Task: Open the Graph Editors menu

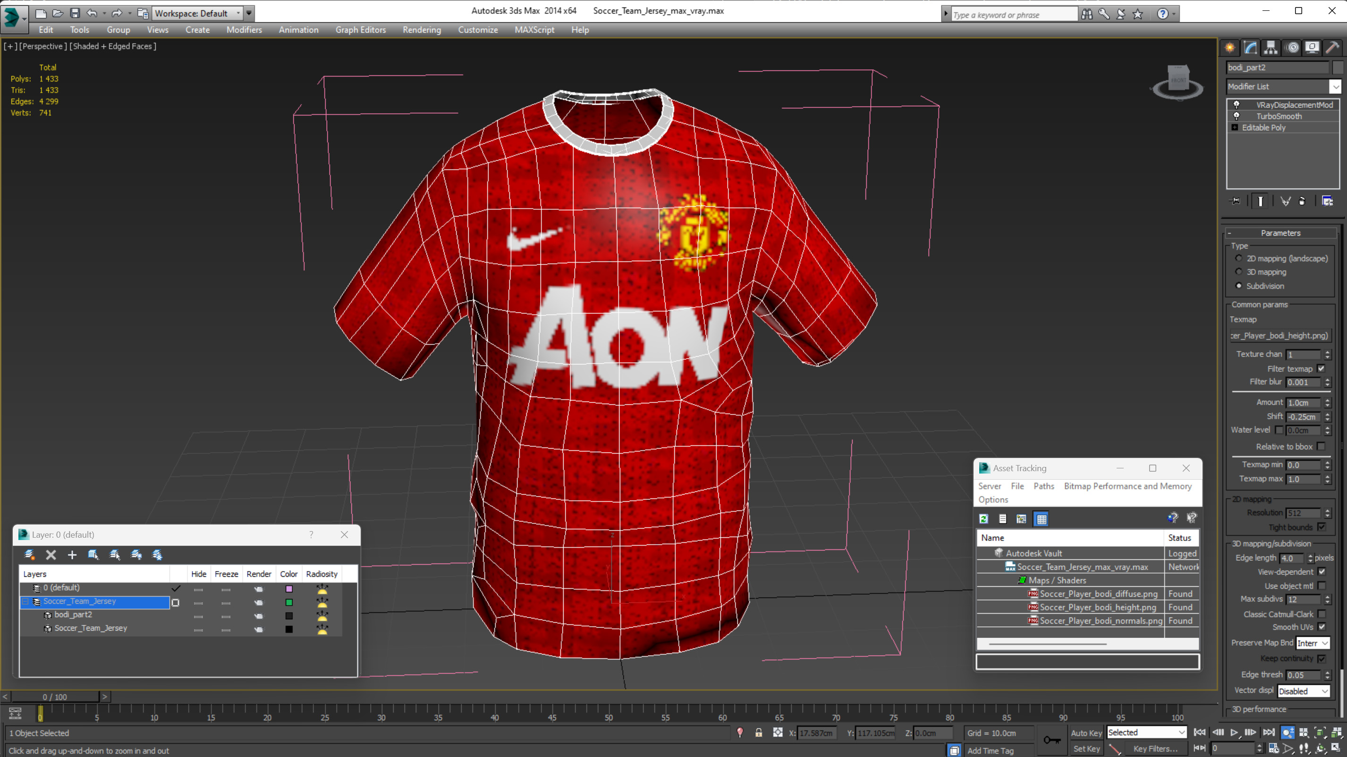Action: pyautogui.click(x=360, y=30)
